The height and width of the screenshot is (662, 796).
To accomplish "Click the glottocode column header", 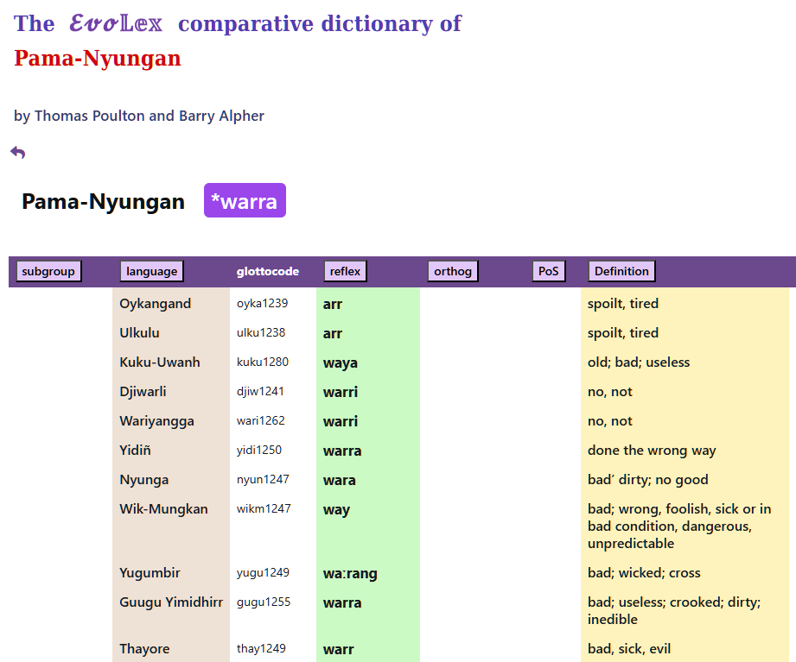I will (268, 271).
